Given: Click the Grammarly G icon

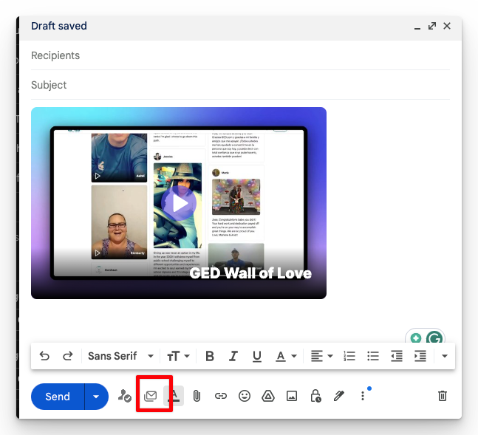Looking at the screenshot, I should pos(434,338).
